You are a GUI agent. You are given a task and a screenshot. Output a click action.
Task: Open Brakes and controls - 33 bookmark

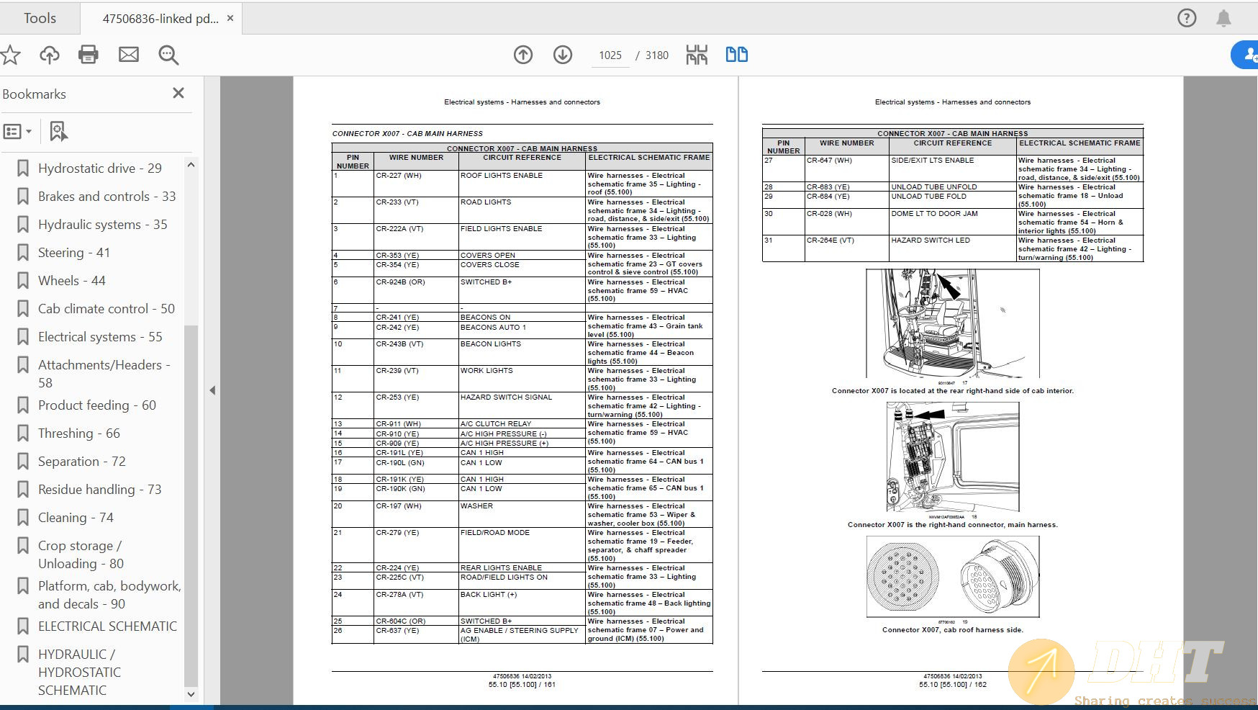pyautogui.click(x=107, y=196)
